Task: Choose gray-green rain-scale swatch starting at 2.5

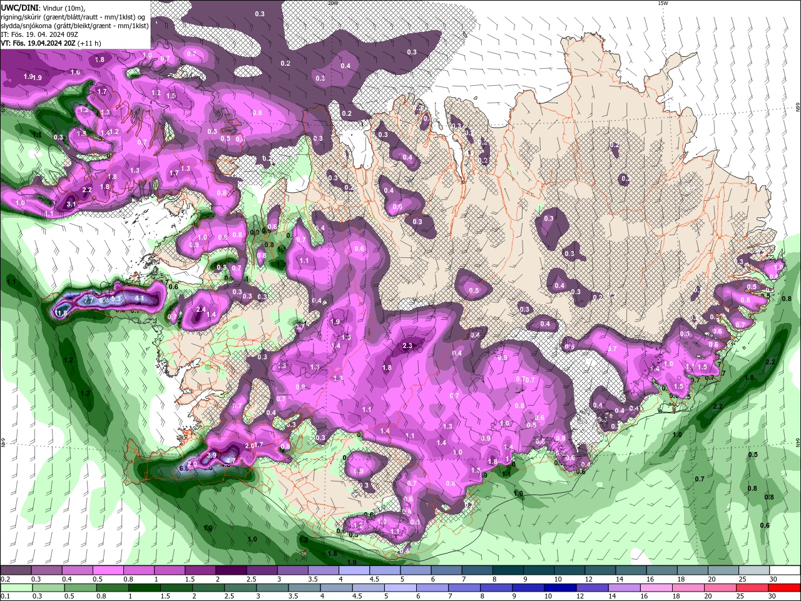Action: pyautogui.click(x=241, y=588)
